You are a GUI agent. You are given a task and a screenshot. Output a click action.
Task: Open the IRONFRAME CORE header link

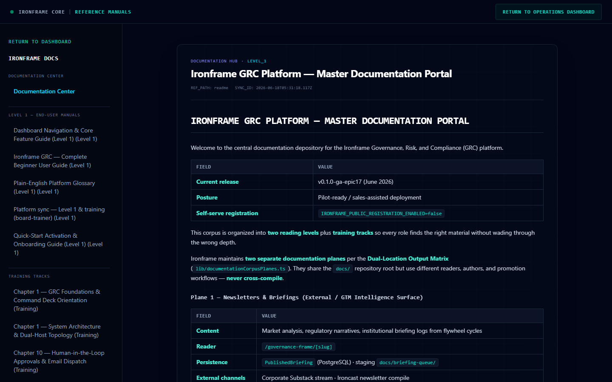[x=42, y=12]
